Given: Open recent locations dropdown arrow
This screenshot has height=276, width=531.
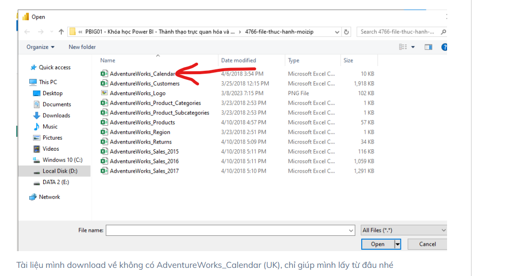Looking at the screenshot, I should click(51, 32).
